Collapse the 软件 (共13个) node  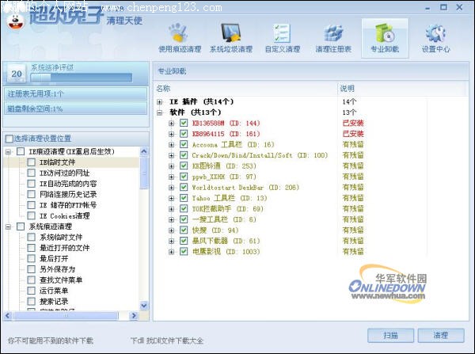pos(161,113)
